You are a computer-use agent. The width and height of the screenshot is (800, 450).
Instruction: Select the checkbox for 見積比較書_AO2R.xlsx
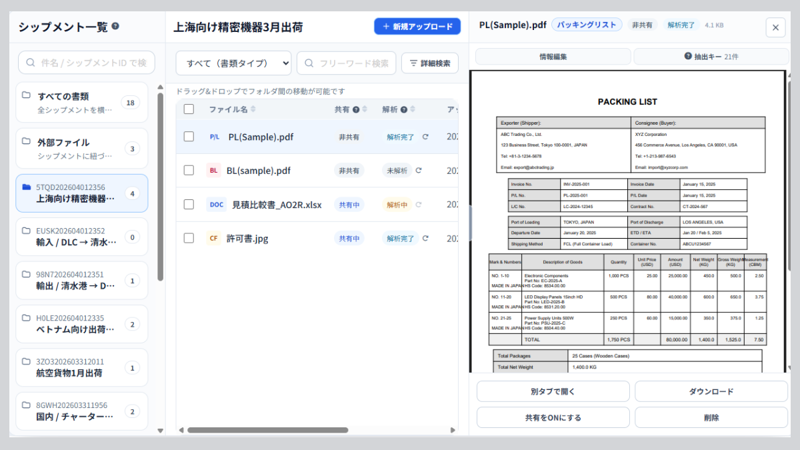click(189, 205)
